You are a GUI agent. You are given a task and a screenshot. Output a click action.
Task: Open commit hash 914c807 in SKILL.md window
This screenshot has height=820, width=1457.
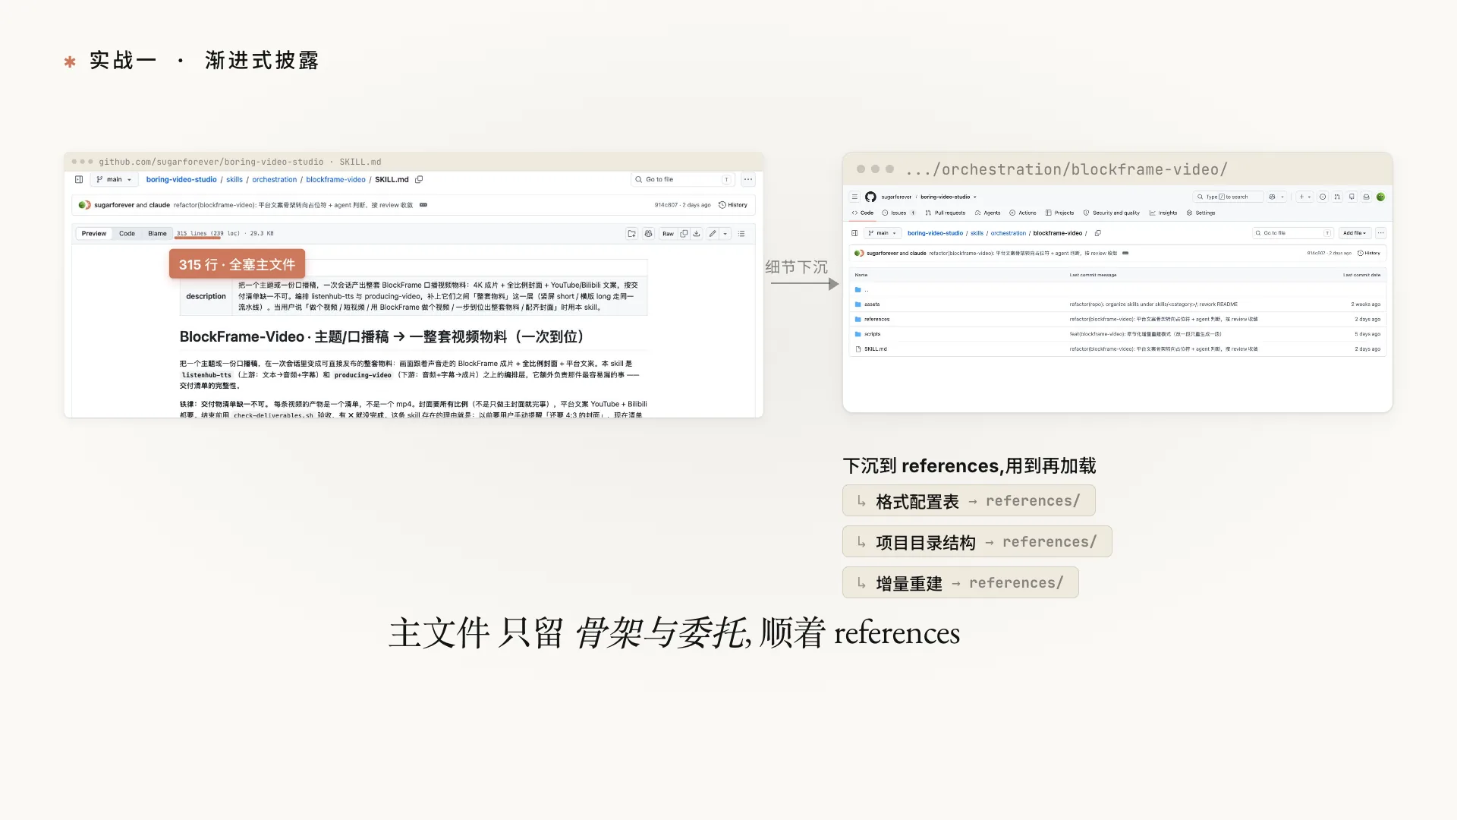click(666, 205)
